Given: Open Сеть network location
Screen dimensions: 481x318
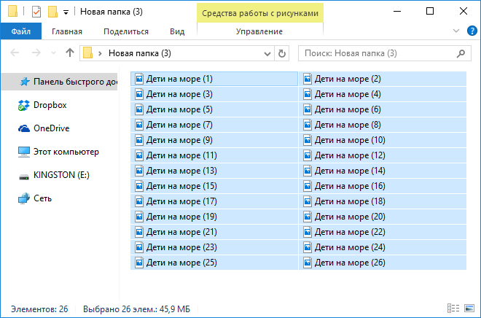Looking at the screenshot, I should point(42,198).
